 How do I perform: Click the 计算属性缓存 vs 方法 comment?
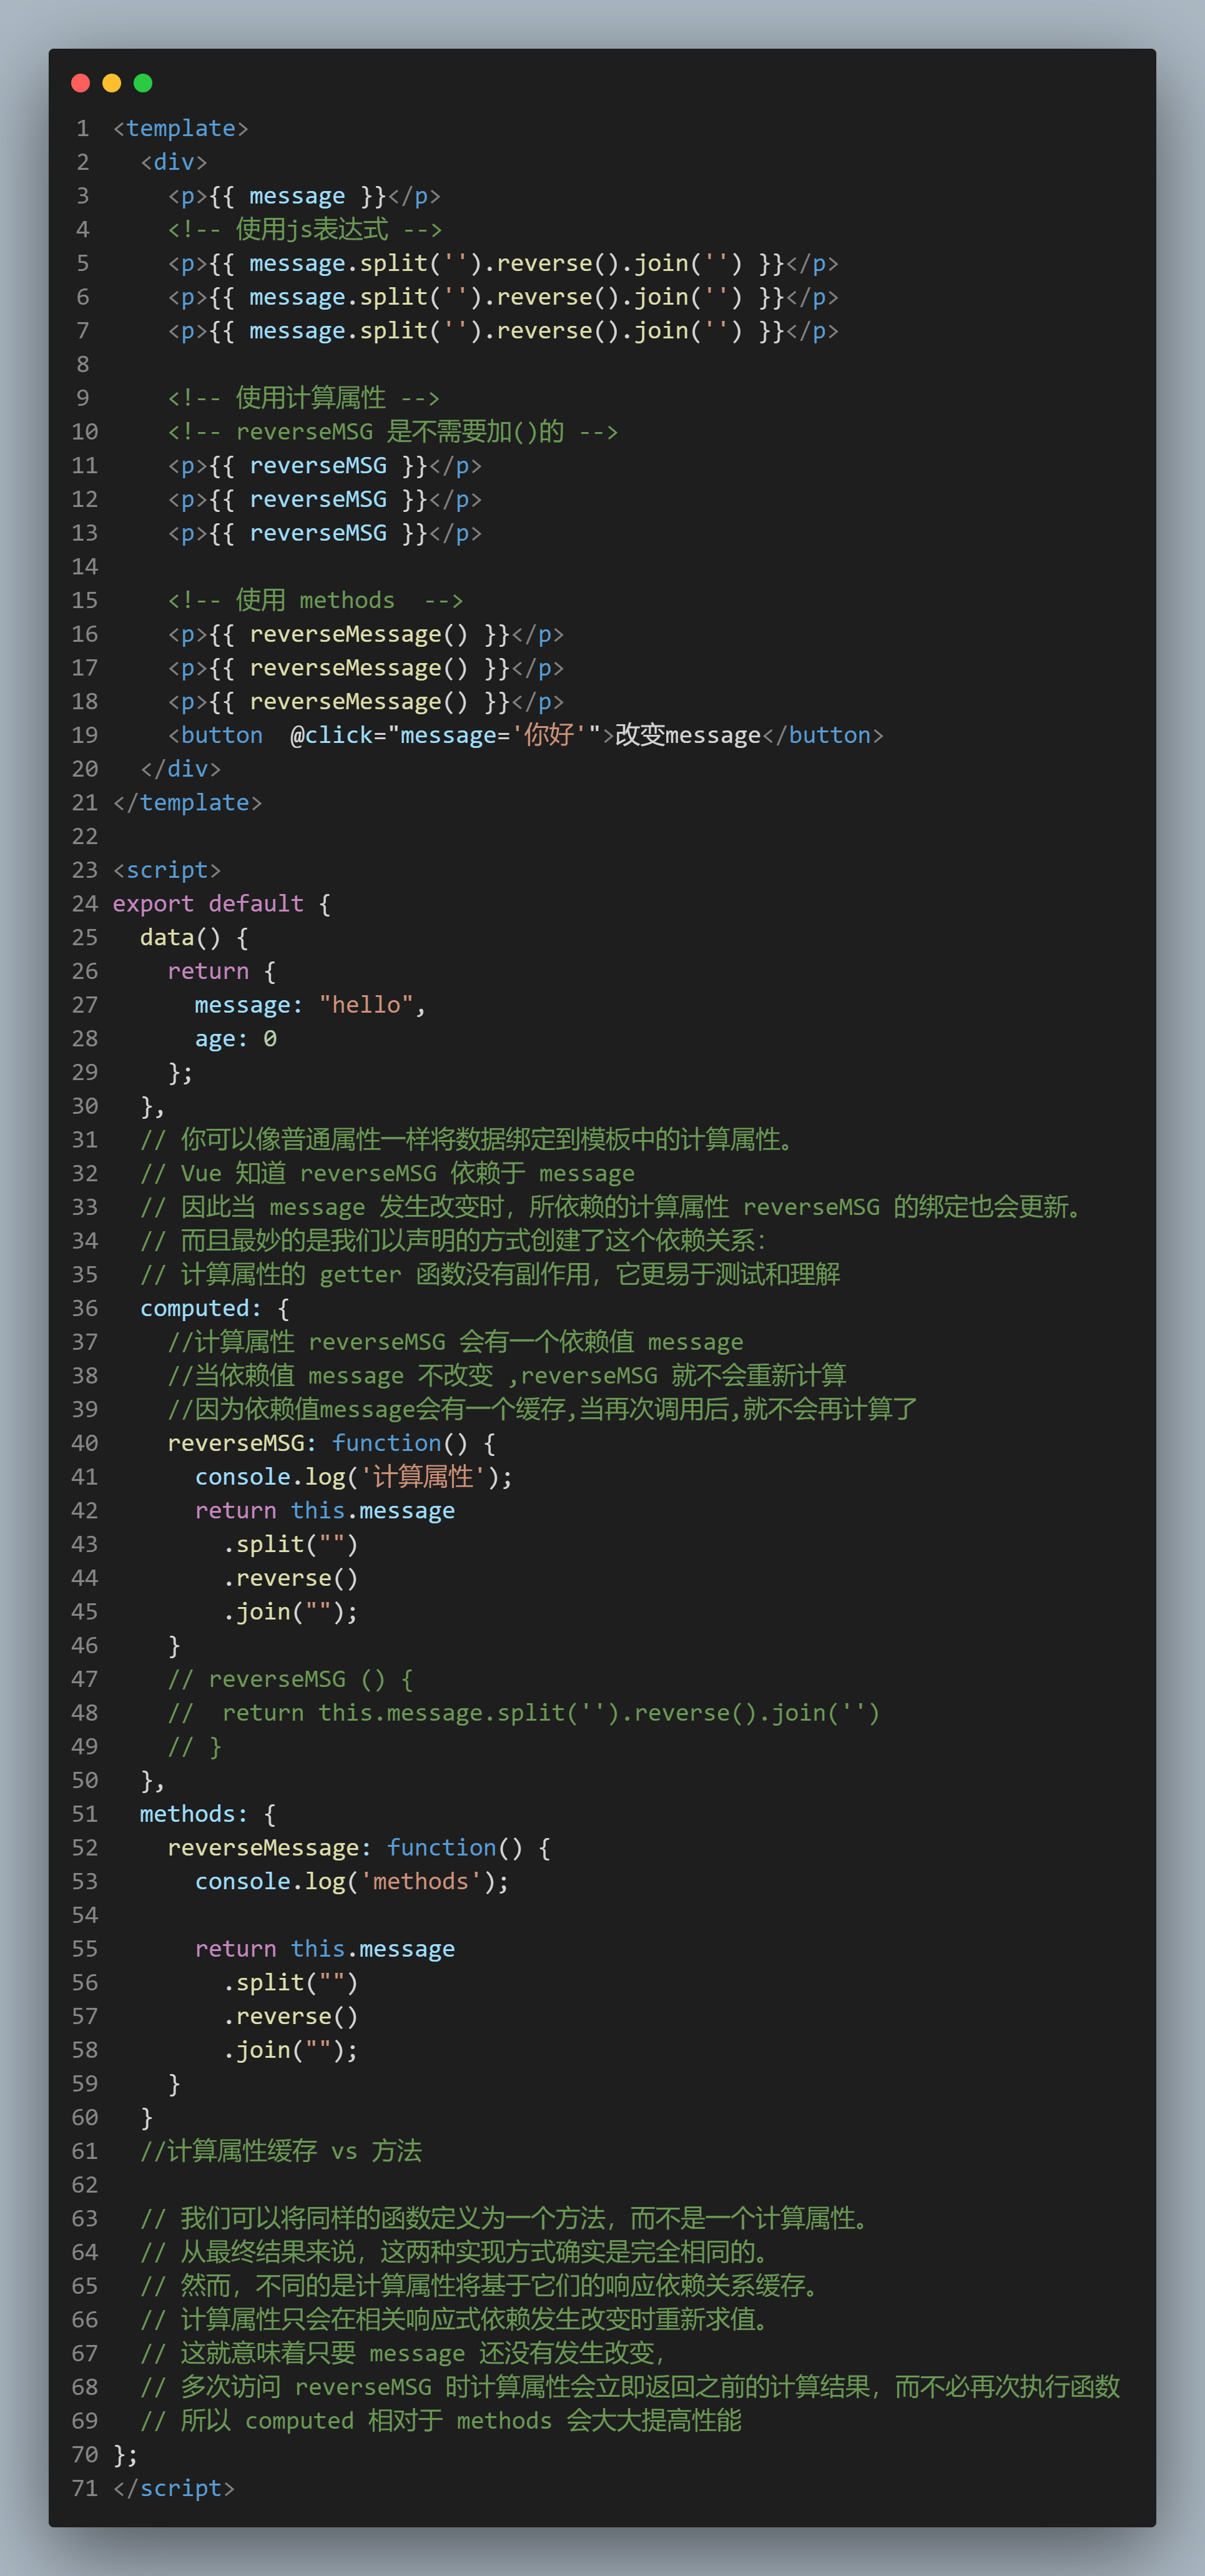pos(281,2151)
